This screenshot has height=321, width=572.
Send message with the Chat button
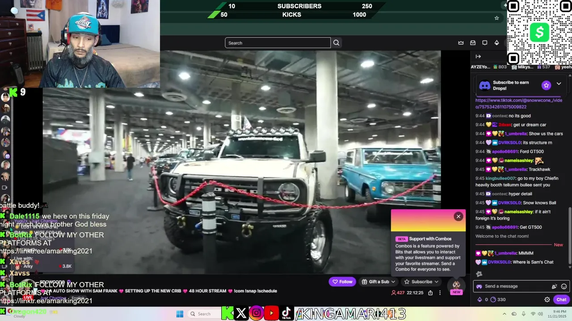(x=561, y=300)
